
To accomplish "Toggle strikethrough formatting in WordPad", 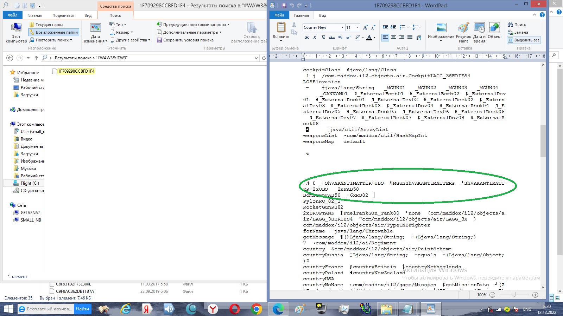I will tap(331, 37).
